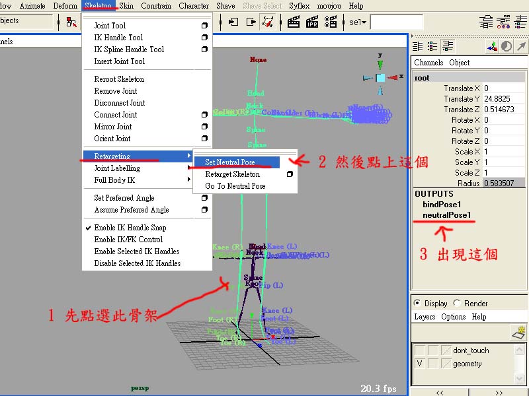
Task: Select the Render radio button
Action: [457, 303]
